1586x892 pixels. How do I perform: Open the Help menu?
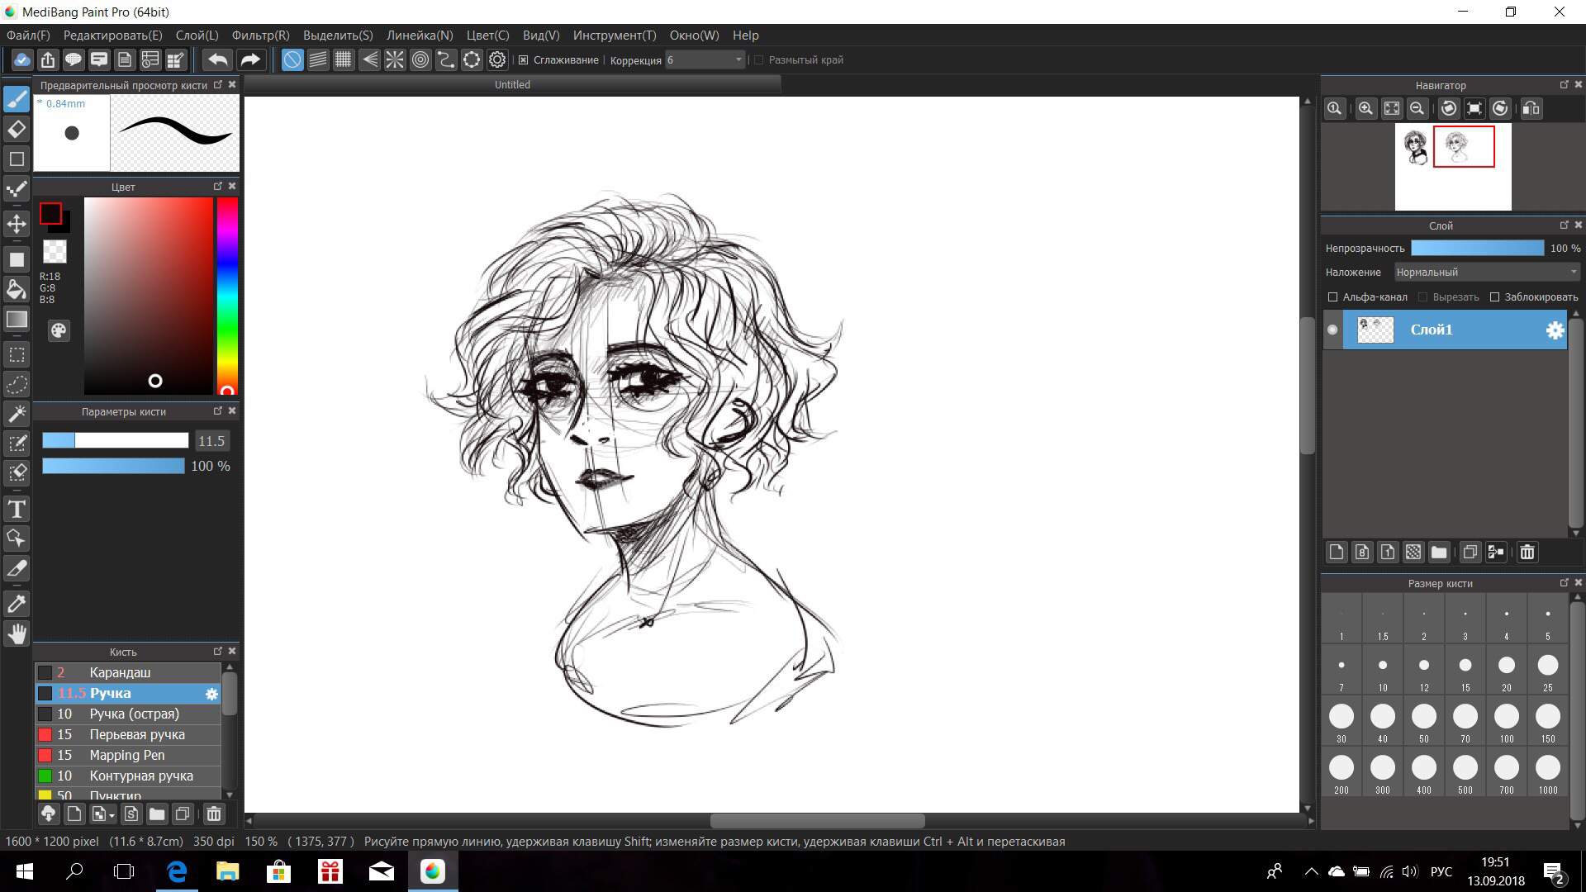tap(745, 36)
